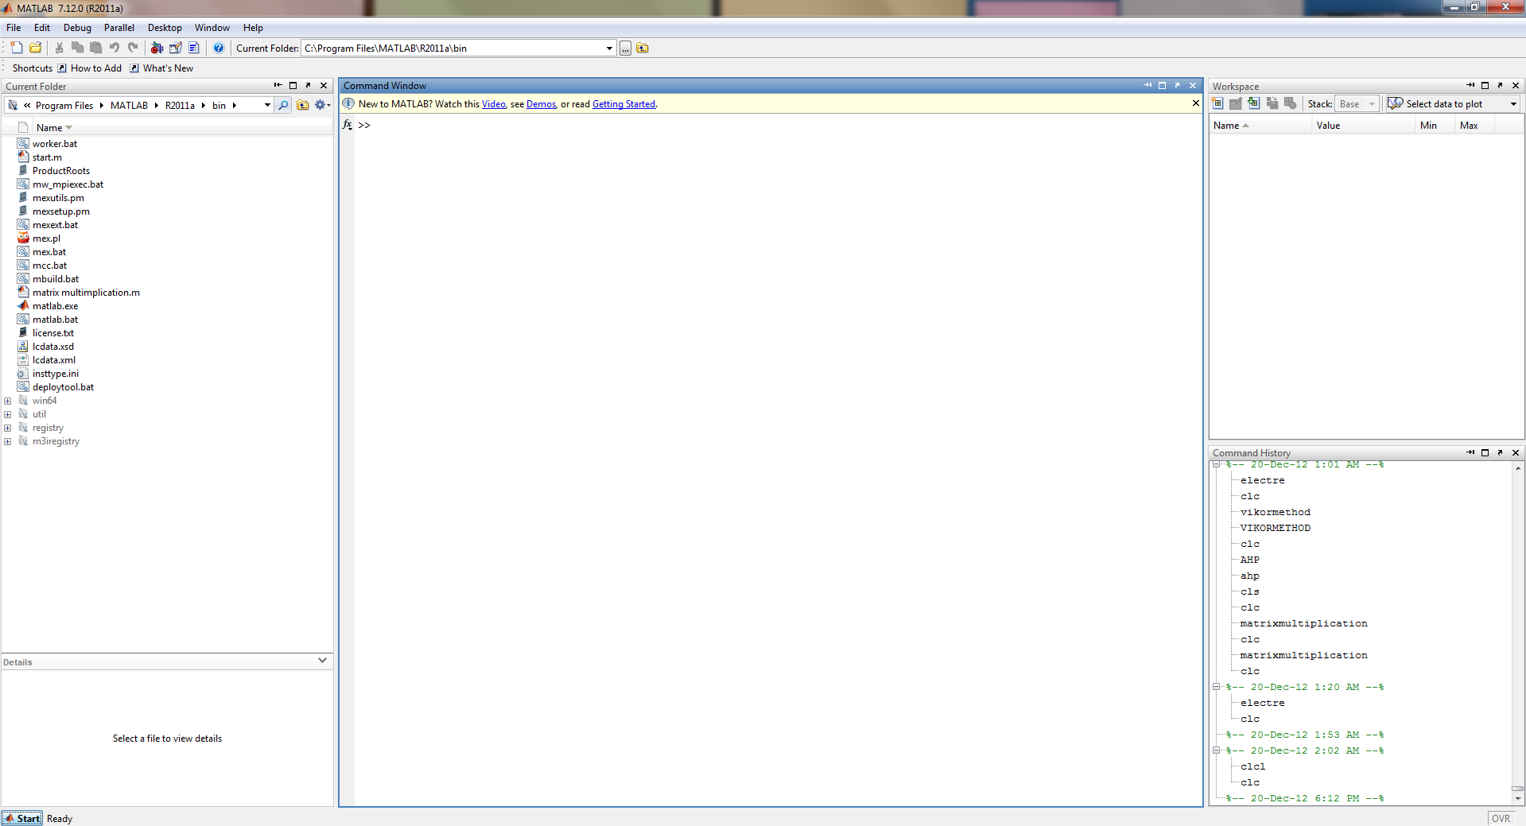
Task: Open the Stack Base dropdown
Action: coord(1357,104)
